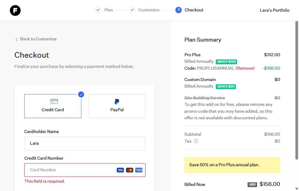Viewport: 299px width, 191px height.
Task: Click the Pro Plus plan name
Action: [x=192, y=55]
